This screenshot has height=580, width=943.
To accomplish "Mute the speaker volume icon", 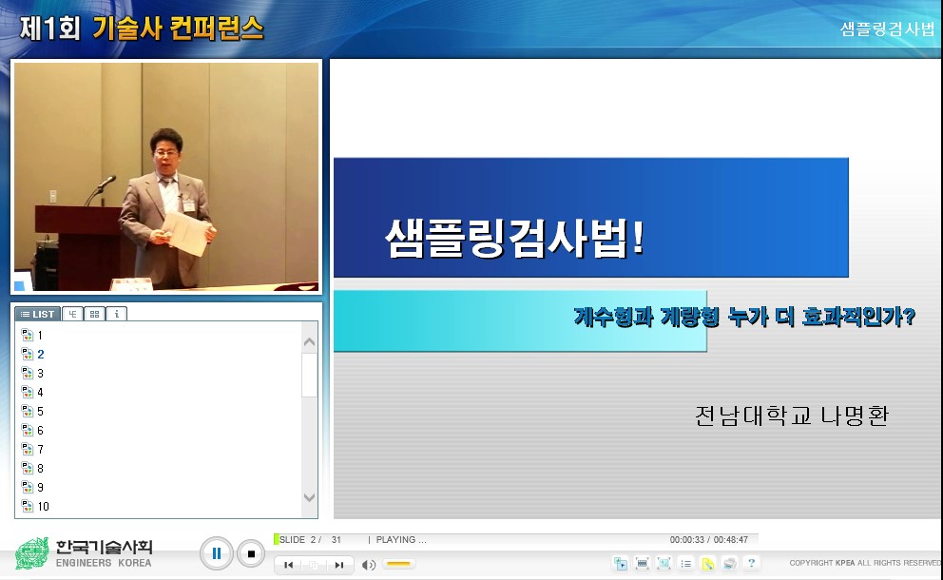I will 369,565.
